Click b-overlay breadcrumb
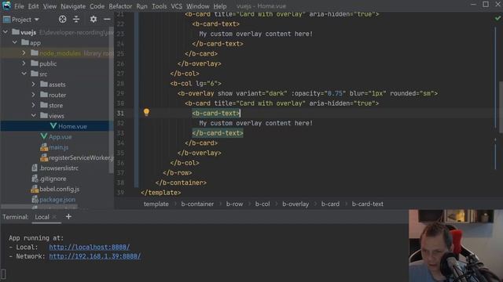This screenshot has width=503, height=282. tap(296, 204)
